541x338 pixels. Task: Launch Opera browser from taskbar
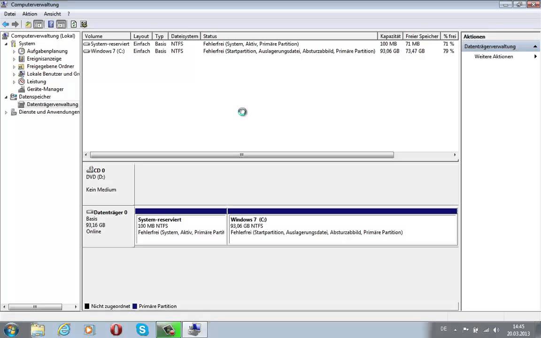click(116, 330)
